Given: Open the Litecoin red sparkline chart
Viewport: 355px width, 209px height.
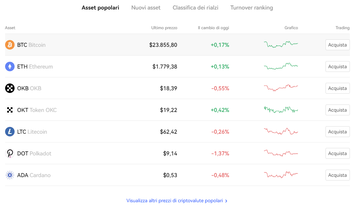Looking at the screenshot, I should pos(281,131).
